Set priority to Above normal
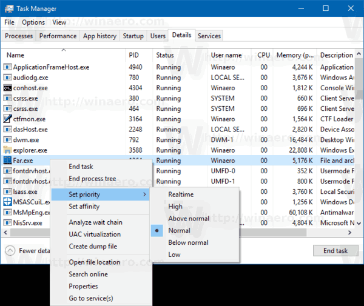 coord(195,218)
